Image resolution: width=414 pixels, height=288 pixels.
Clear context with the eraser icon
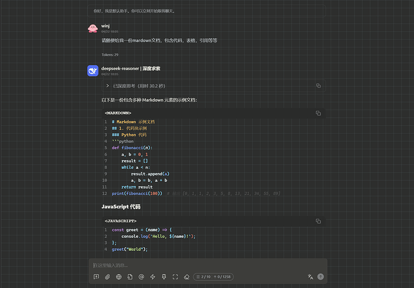pos(187,277)
